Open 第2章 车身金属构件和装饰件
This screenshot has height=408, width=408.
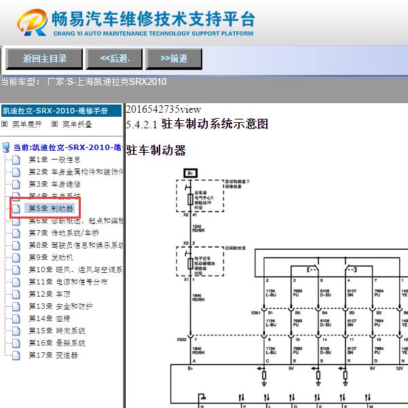76,172
